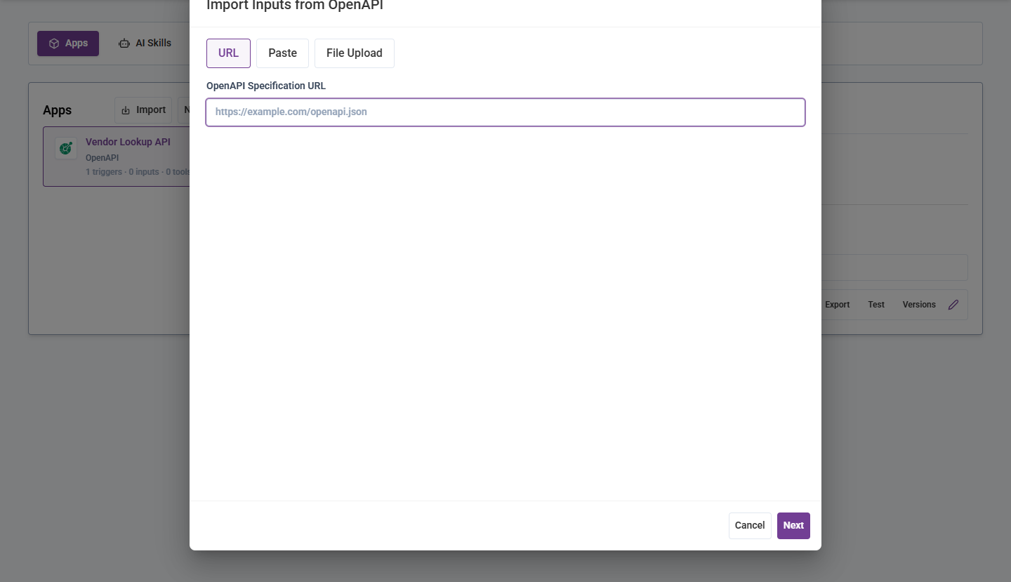Open the Vendor Lookup API app entry
This screenshot has height=582, width=1011.
tap(117, 157)
